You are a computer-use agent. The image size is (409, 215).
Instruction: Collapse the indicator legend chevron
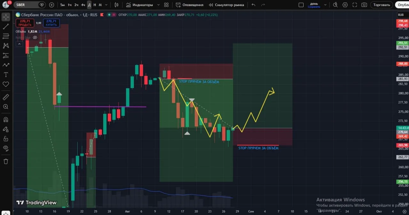19,44
